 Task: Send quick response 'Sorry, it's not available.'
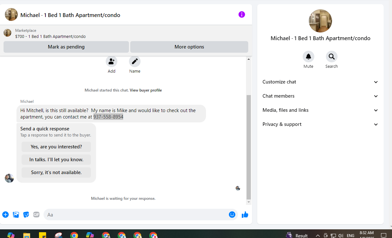(56, 172)
